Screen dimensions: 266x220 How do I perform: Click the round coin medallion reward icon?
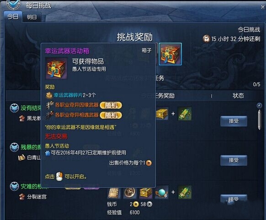point(130,193)
